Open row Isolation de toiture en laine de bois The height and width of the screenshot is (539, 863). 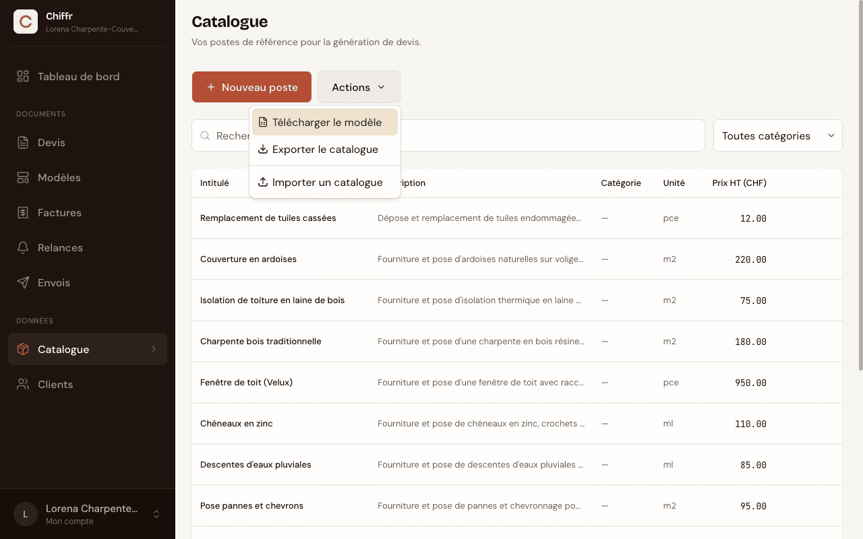517,300
